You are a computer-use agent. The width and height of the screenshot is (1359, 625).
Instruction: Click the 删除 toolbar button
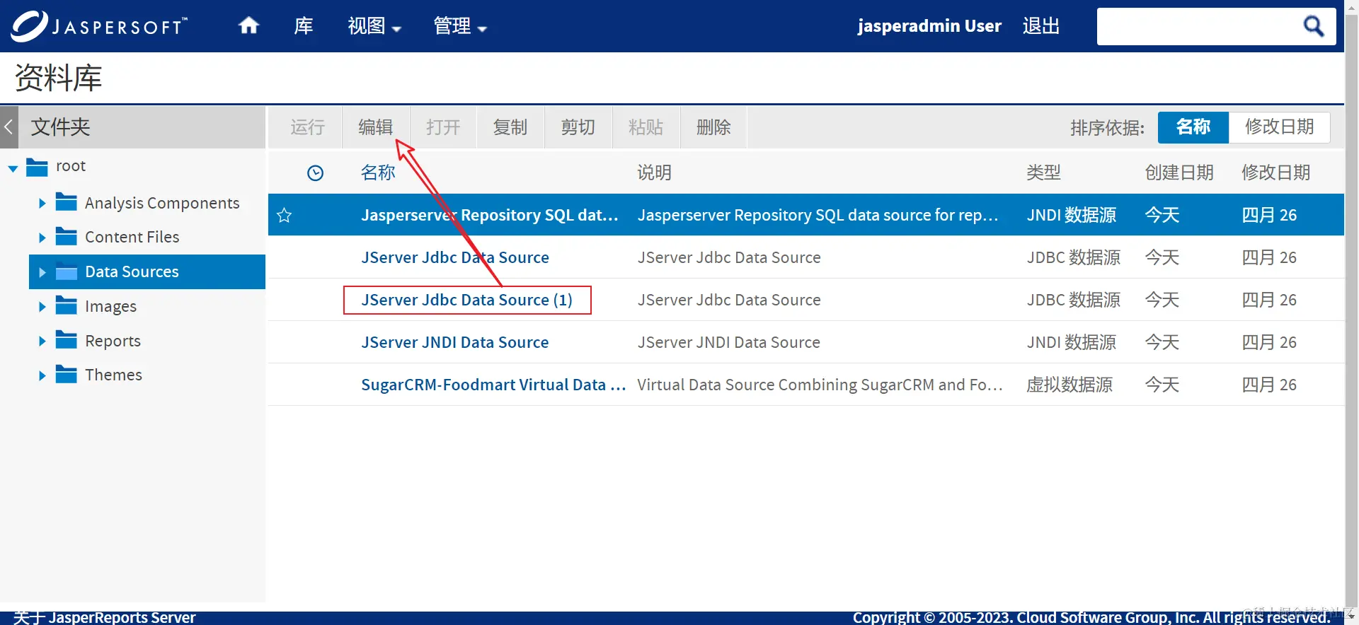713,127
